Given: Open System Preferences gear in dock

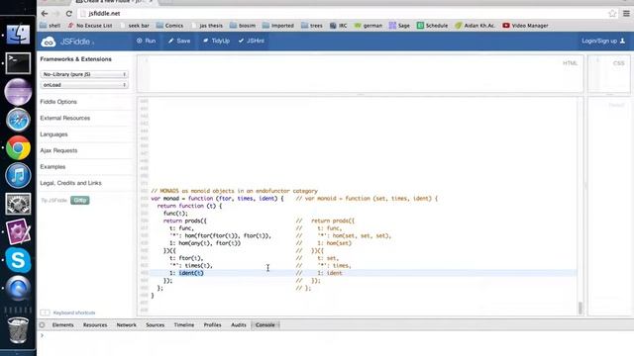Looking at the screenshot, I should point(18,204).
